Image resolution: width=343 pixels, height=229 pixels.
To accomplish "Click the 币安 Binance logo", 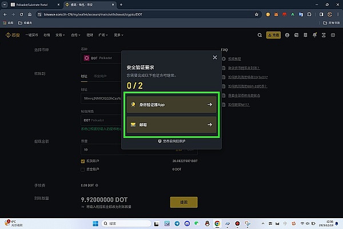I will point(13,35).
